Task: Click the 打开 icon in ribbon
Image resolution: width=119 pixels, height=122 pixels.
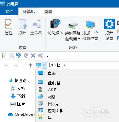Action: pyautogui.click(x=23, y=24)
